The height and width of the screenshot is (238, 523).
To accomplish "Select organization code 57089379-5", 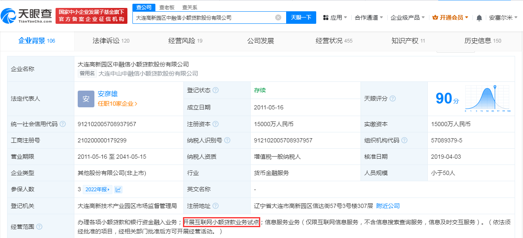I will point(447,140).
